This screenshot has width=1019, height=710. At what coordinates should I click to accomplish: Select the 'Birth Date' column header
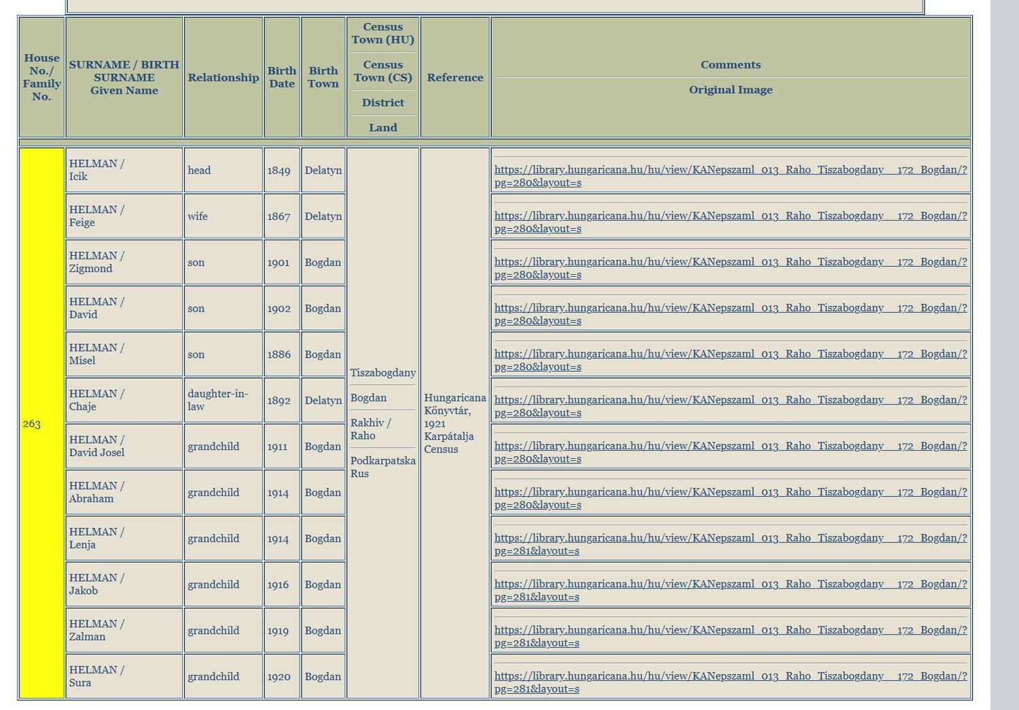pos(282,77)
